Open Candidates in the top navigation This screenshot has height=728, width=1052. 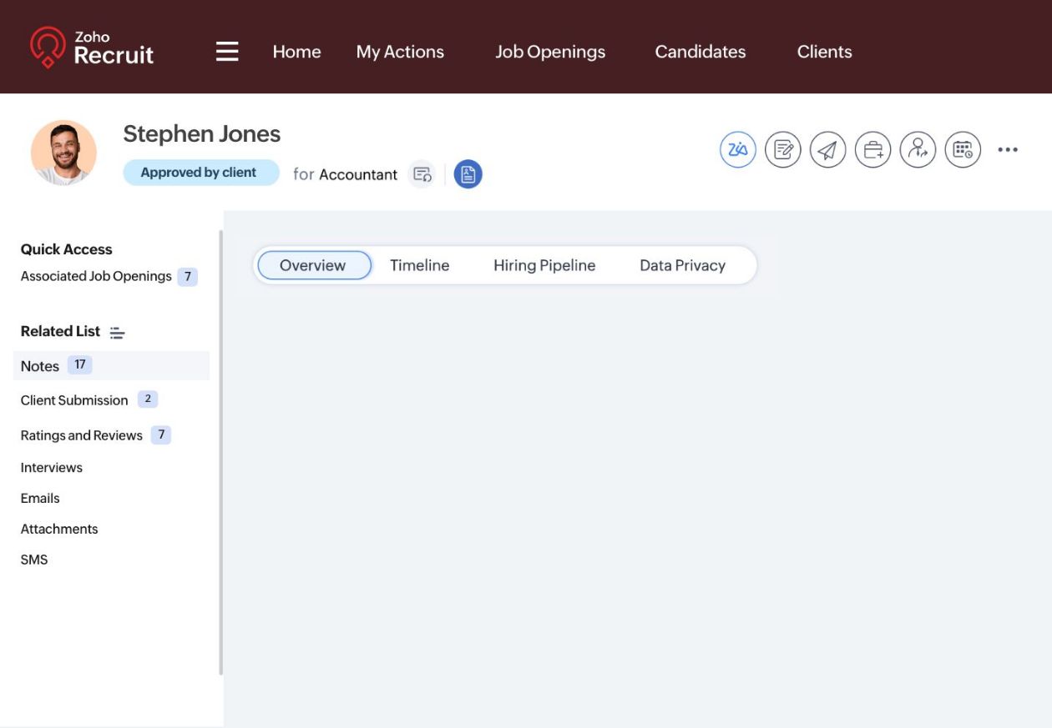pos(700,52)
